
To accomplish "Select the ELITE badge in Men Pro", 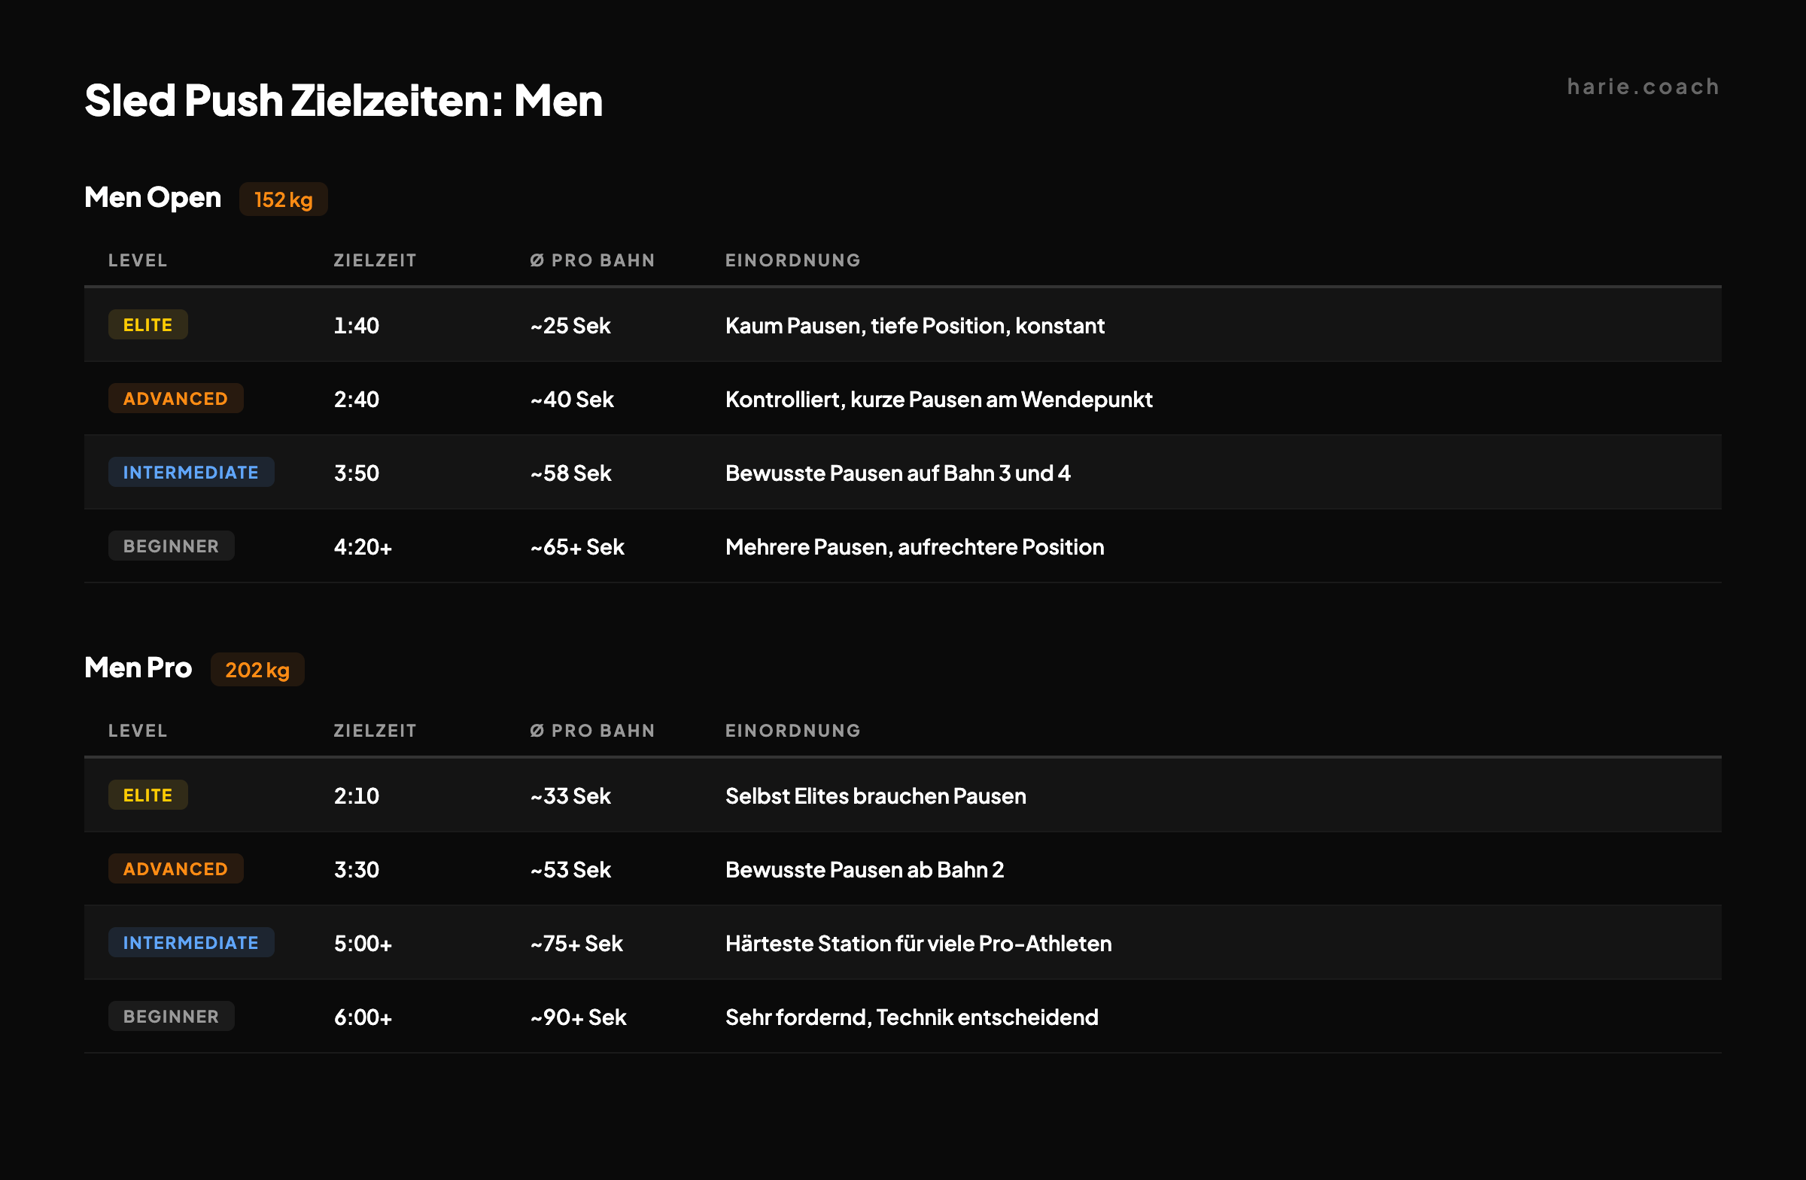I will [x=148, y=795].
